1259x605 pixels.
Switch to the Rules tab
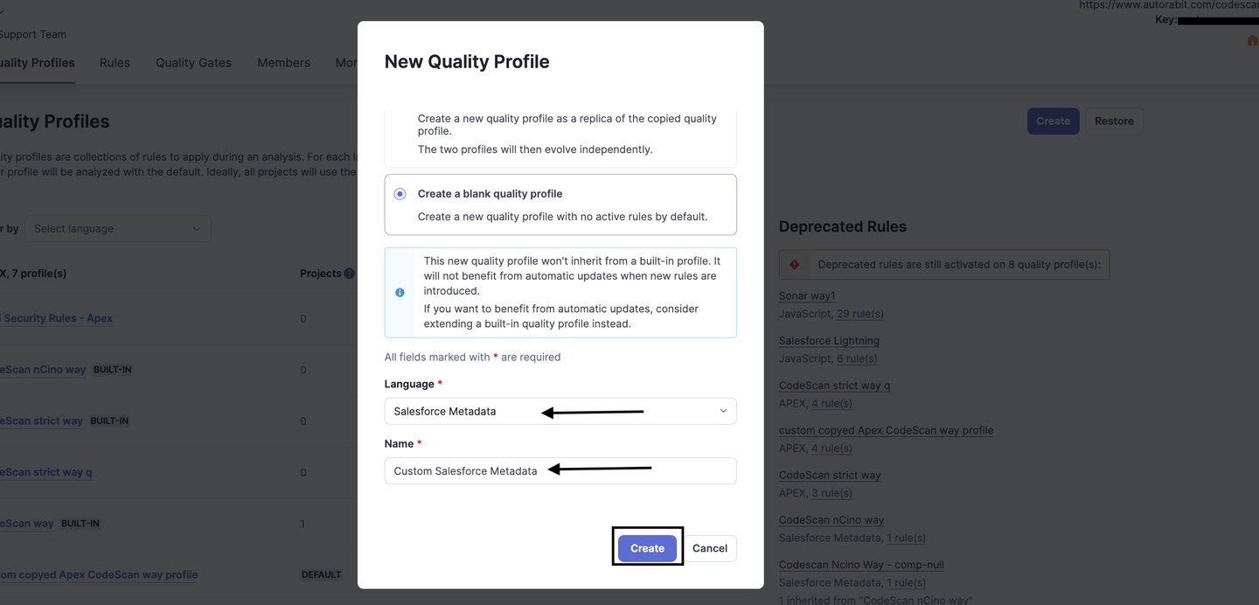tap(115, 63)
